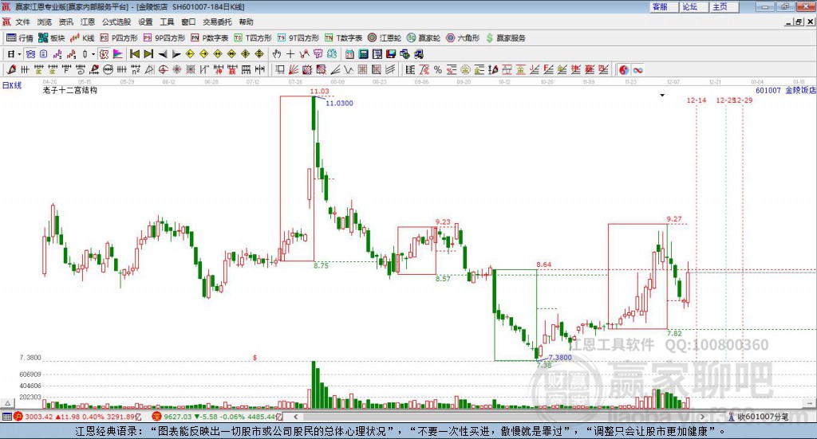Select the circular target cycle tool
This screenshot has width=817, height=439.
(x=163, y=69)
